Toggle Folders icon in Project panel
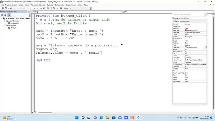The width and height of the screenshot is (215, 121). click(9, 15)
